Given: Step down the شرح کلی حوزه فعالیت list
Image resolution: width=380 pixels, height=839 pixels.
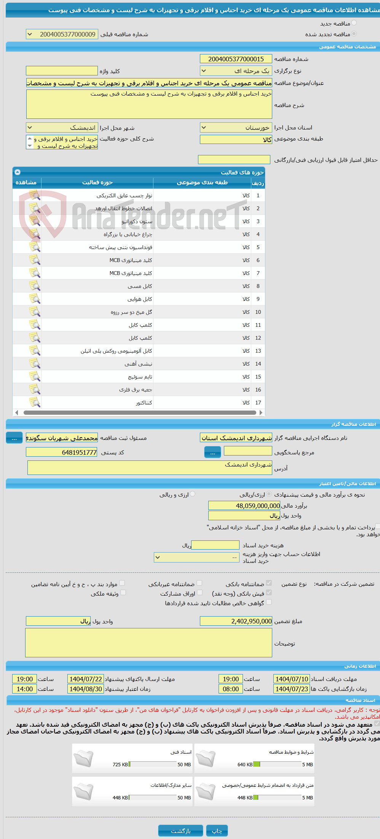Looking at the screenshot, I should click(x=30, y=145).
